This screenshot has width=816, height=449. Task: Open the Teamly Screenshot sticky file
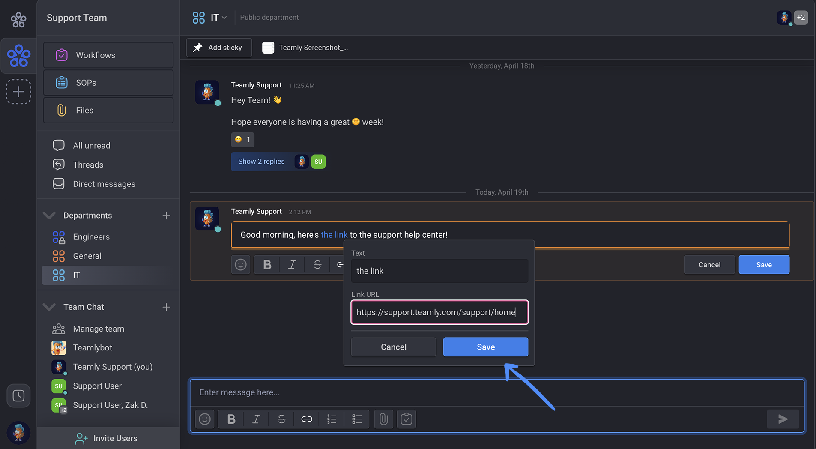pyautogui.click(x=305, y=48)
